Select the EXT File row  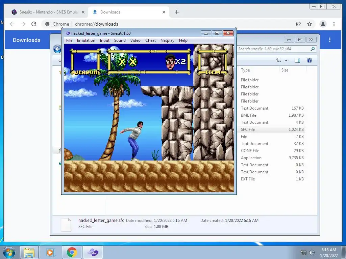(x=271, y=179)
